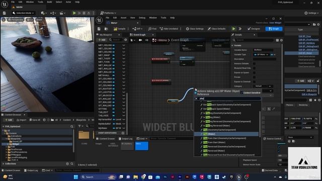Click the save icon in blueprint editor toolbar
322x181 pixels.
click(99, 29)
